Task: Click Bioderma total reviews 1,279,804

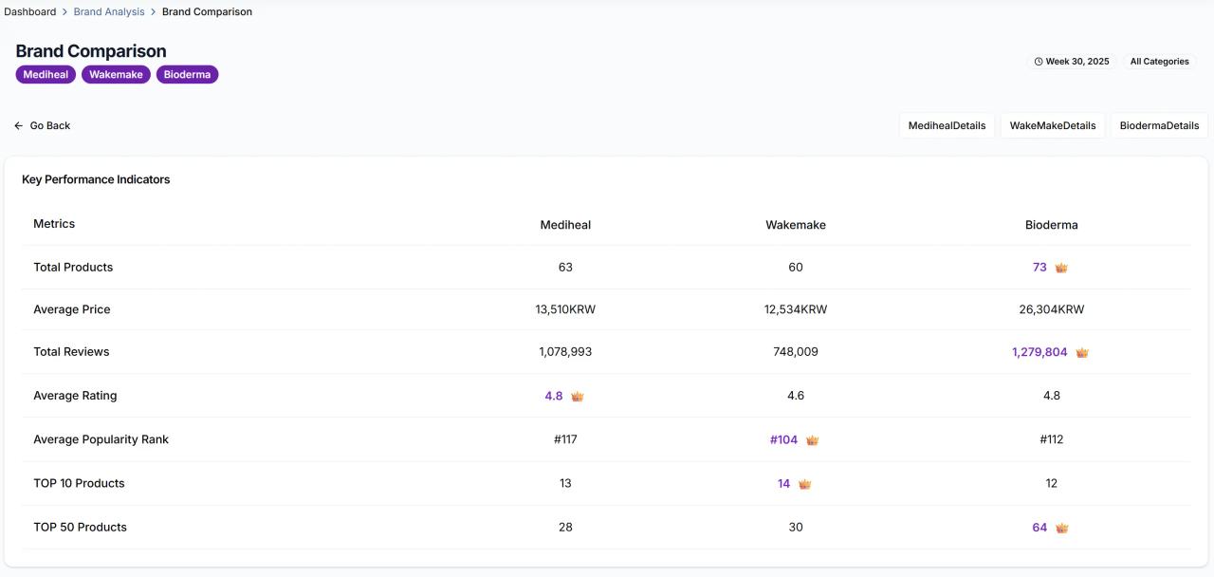Action: pos(1039,352)
